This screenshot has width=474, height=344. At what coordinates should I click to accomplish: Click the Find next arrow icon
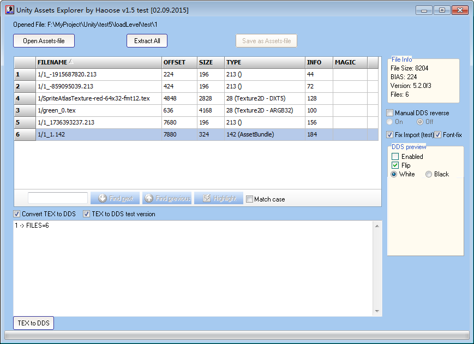click(103, 198)
